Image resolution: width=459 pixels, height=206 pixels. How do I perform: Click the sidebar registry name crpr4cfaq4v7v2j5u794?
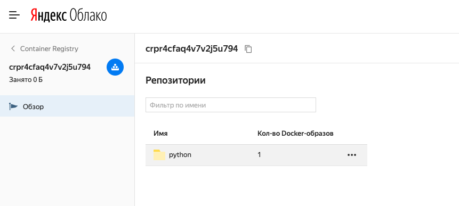click(50, 67)
